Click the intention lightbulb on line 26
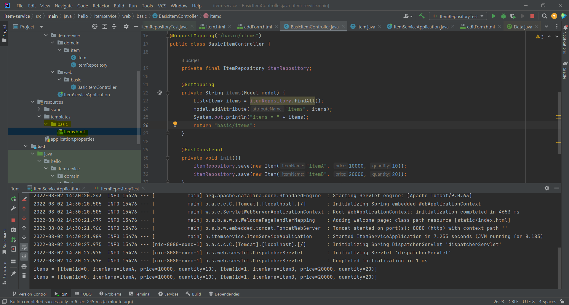Image resolution: width=569 pixels, height=305 pixels. pos(175,124)
